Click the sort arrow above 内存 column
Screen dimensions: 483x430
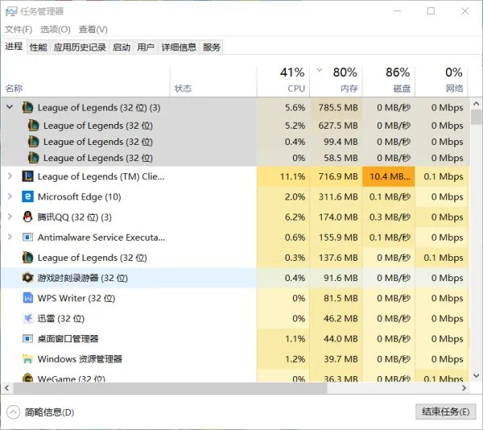[x=320, y=70]
